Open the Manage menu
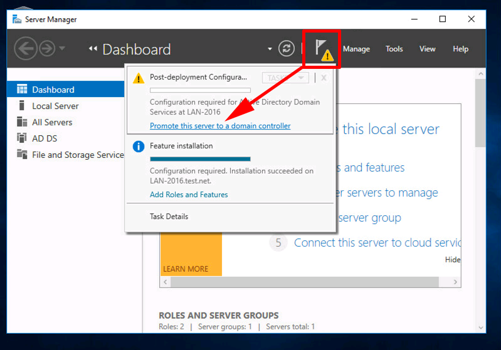Screen dimensions: 501x350 (356, 49)
